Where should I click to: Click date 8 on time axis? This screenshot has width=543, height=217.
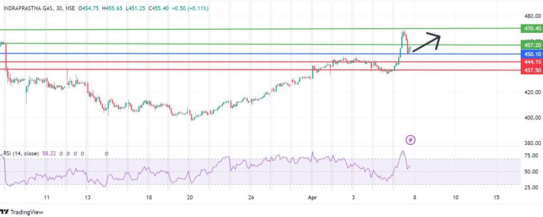(414, 197)
